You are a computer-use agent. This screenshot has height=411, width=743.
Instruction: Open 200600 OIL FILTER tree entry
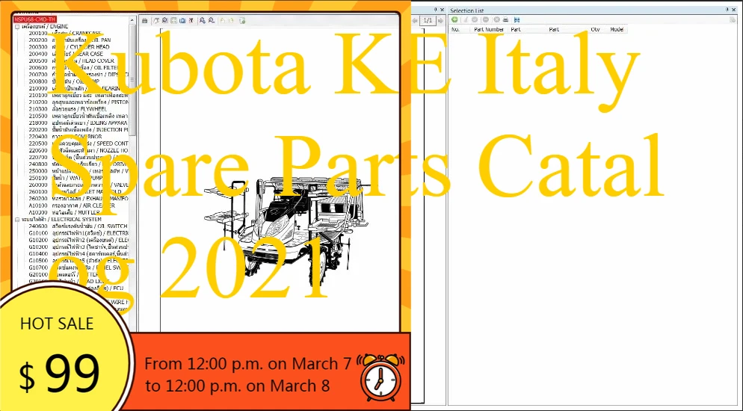click(73, 68)
